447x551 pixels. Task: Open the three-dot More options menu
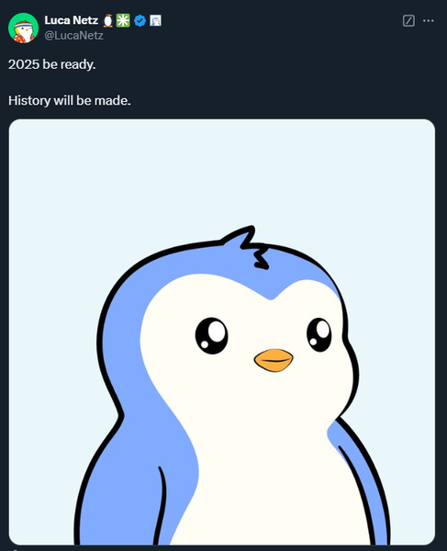pos(429,21)
